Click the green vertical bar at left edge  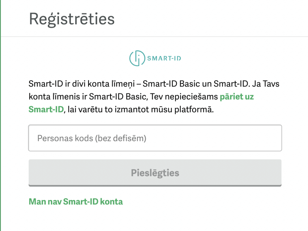pos(0,115)
